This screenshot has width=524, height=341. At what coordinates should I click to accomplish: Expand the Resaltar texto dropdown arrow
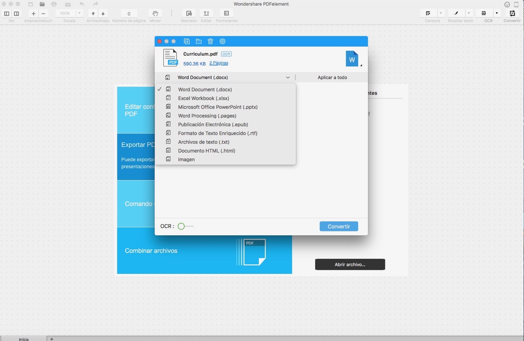coord(469,14)
